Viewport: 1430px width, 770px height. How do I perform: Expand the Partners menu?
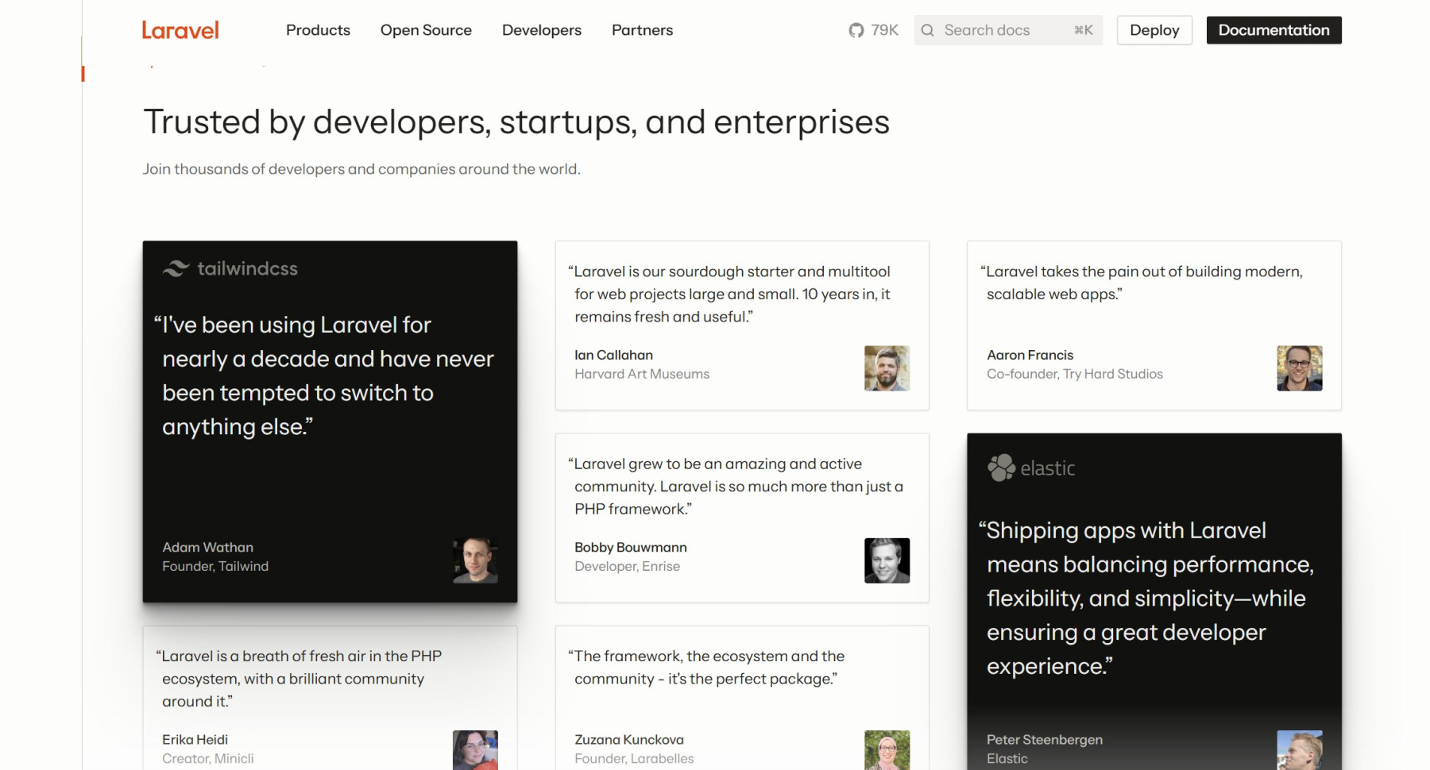click(x=642, y=30)
